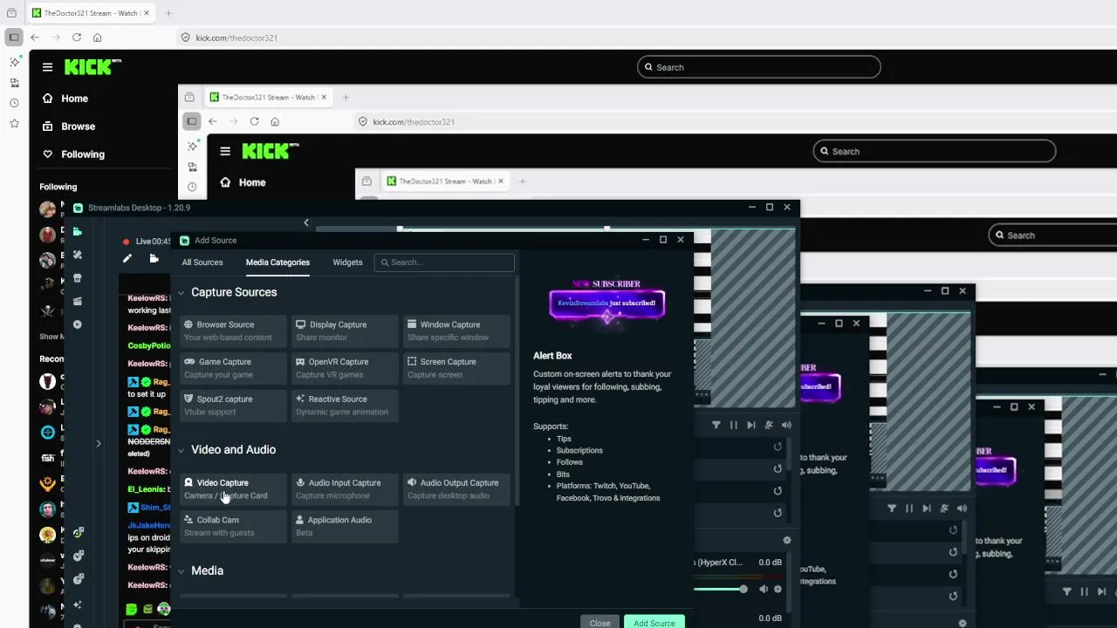Click the sparkle icon at Streamlabs sidebar bottom
This screenshot has width=1117, height=628.
tap(78, 604)
